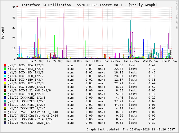This screenshot has height=133, width=179.
Task: Click the cyan swatch for gi1/4
Action: point(5,76)
